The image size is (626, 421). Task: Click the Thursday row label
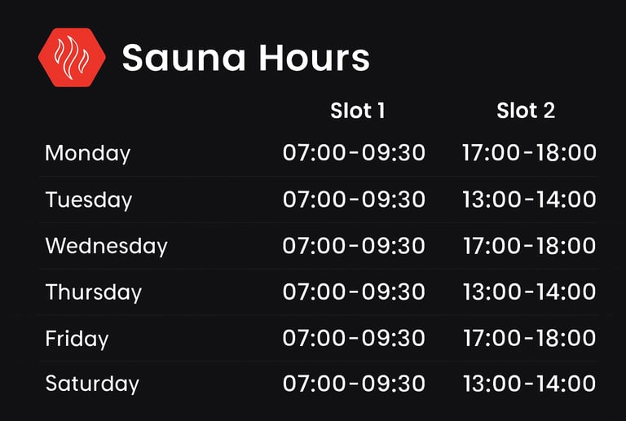[x=94, y=292]
